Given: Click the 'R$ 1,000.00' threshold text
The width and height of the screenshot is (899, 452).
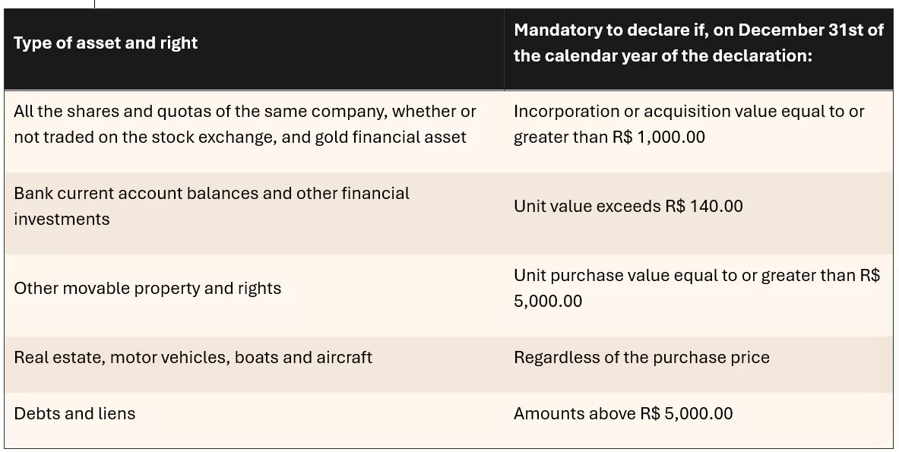Looking at the screenshot, I should coord(658,137).
